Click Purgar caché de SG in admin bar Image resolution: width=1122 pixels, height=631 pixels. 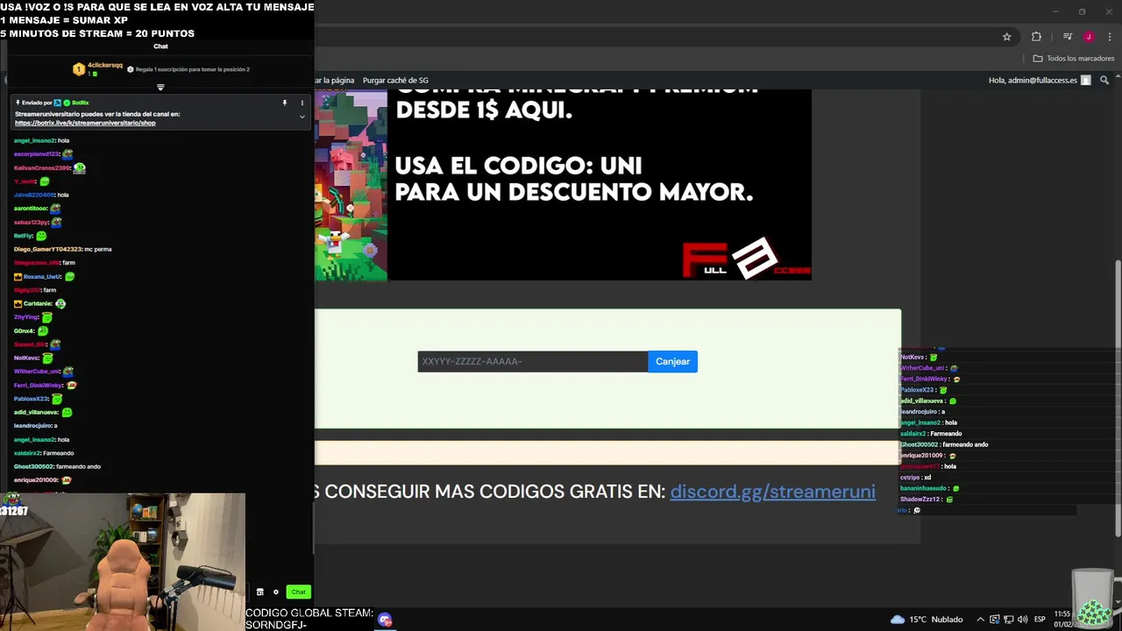tap(395, 80)
